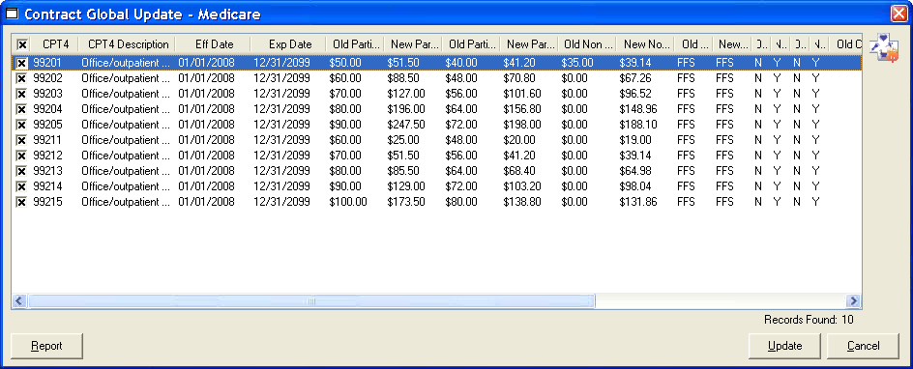Click the $25.00 cell in row 99211
This screenshot has height=369, width=913.
[x=403, y=140]
